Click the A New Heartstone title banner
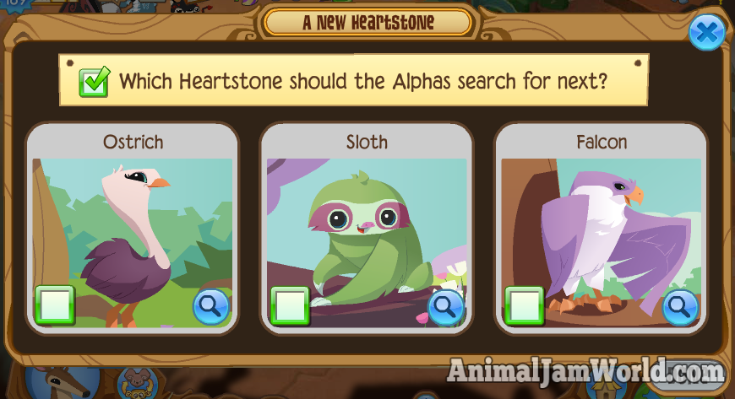735x399 pixels. [x=368, y=22]
